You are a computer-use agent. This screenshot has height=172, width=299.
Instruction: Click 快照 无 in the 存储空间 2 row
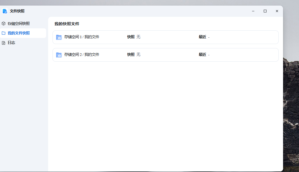[134, 55]
